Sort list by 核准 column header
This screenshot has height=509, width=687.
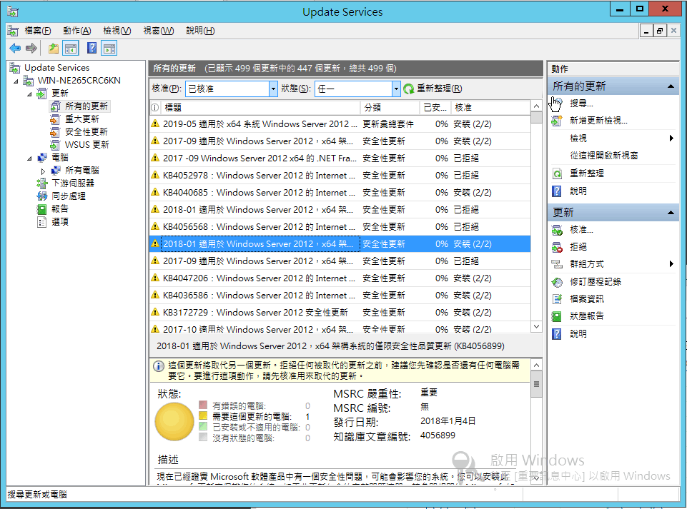pos(490,108)
